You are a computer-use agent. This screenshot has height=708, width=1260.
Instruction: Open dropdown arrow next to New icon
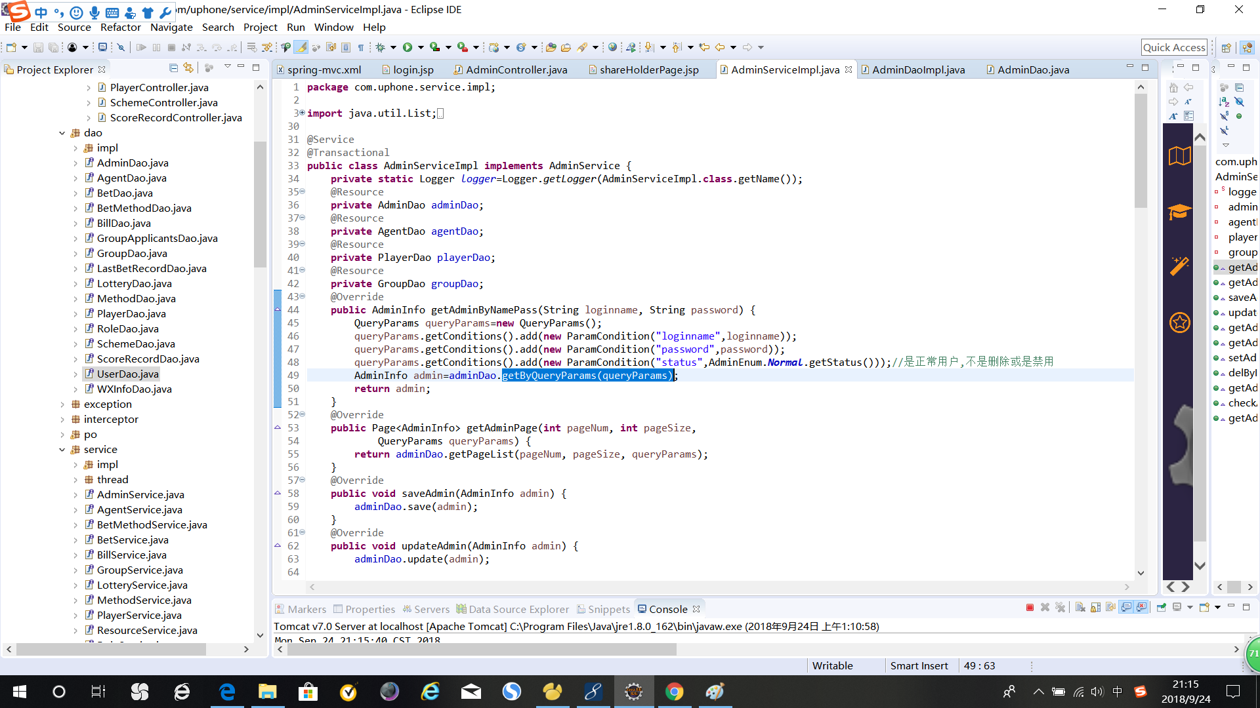(x=24, y=47)
